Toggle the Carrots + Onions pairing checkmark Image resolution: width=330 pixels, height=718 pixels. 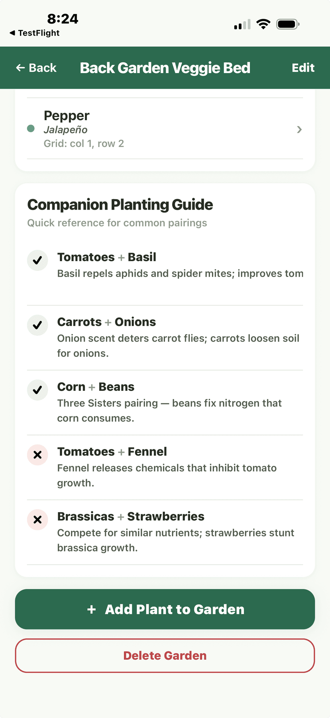37,325
